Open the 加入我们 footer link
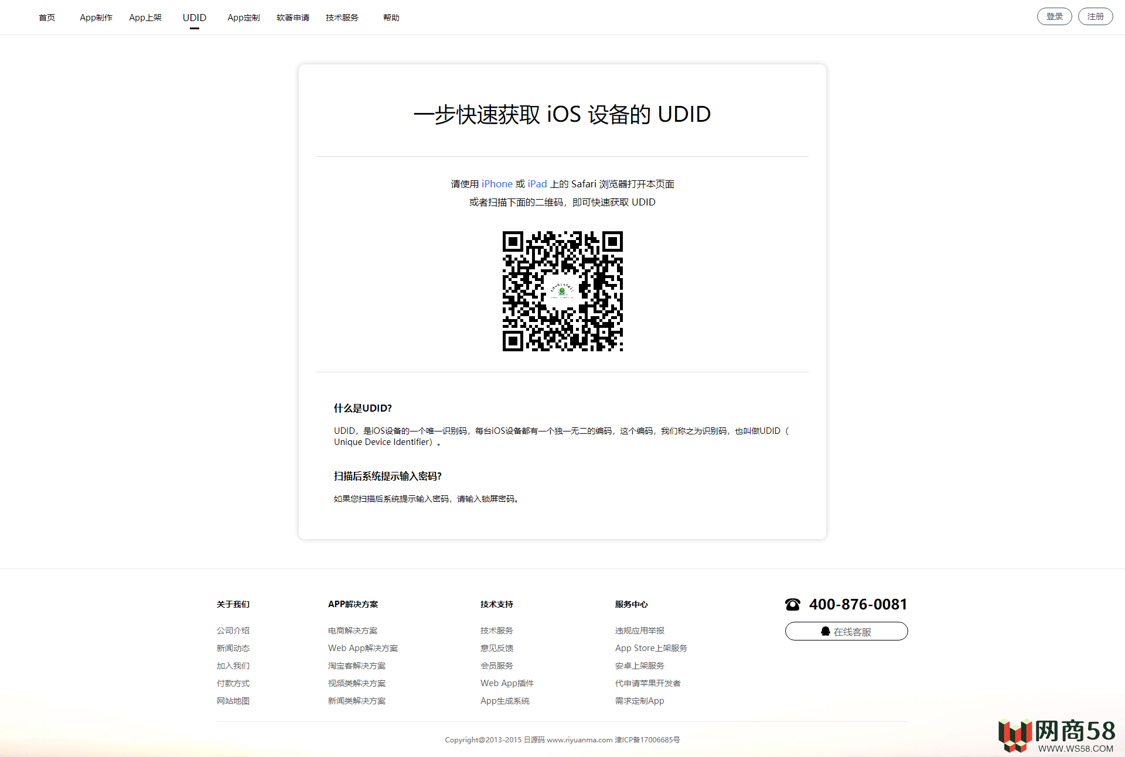The image size is (1125, 757). (233, 666)
